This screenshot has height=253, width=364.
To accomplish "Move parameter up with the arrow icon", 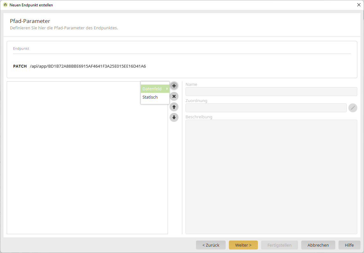I will [x=174, y=107].
